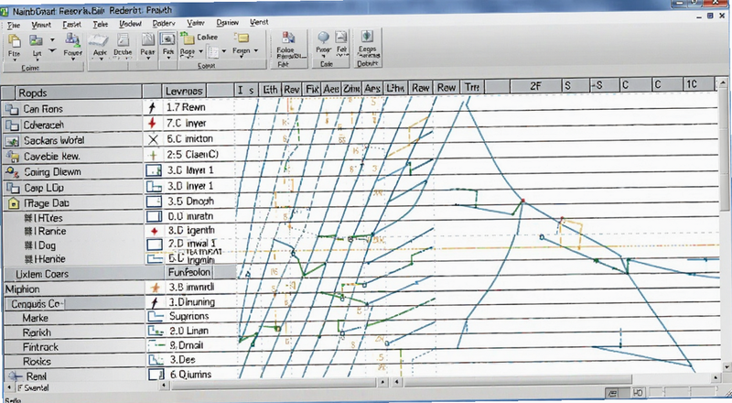The image size is (732, 403).
Task: Click the image icon beside Sackars Wofel
Action: tap(12, 141)
